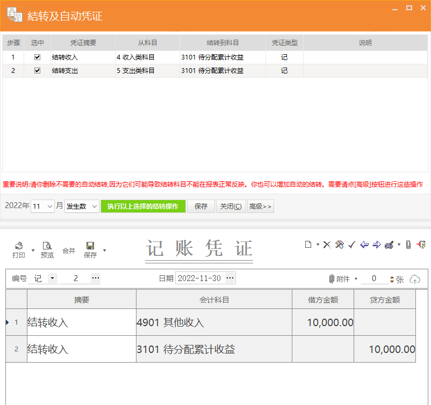This screenshot has height=405, width=431.
Task: Click the credit amount 10,000.00 cell
Action: [x=385, y=349]
